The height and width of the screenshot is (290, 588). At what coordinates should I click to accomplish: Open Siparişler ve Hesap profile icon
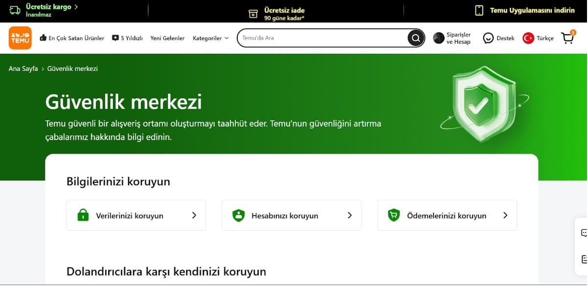(438, 38)
